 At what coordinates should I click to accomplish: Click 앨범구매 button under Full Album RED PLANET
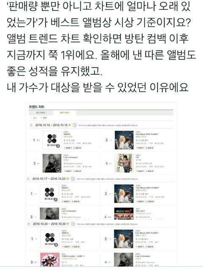pos(150,148)
